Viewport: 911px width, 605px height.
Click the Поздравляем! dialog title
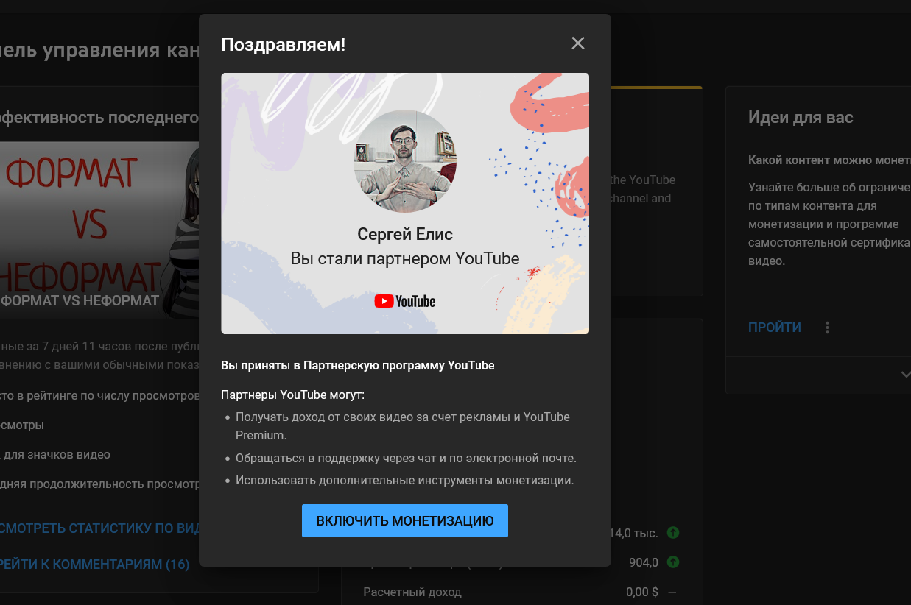(284, 44)
